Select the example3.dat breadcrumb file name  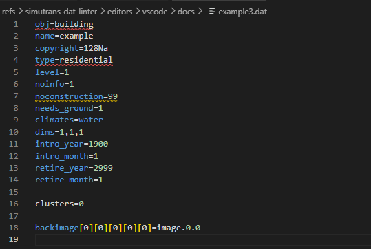pyautogui.click(x=242, y=12)
